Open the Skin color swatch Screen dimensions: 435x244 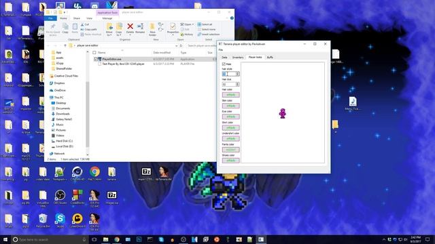tap(230, 106)
